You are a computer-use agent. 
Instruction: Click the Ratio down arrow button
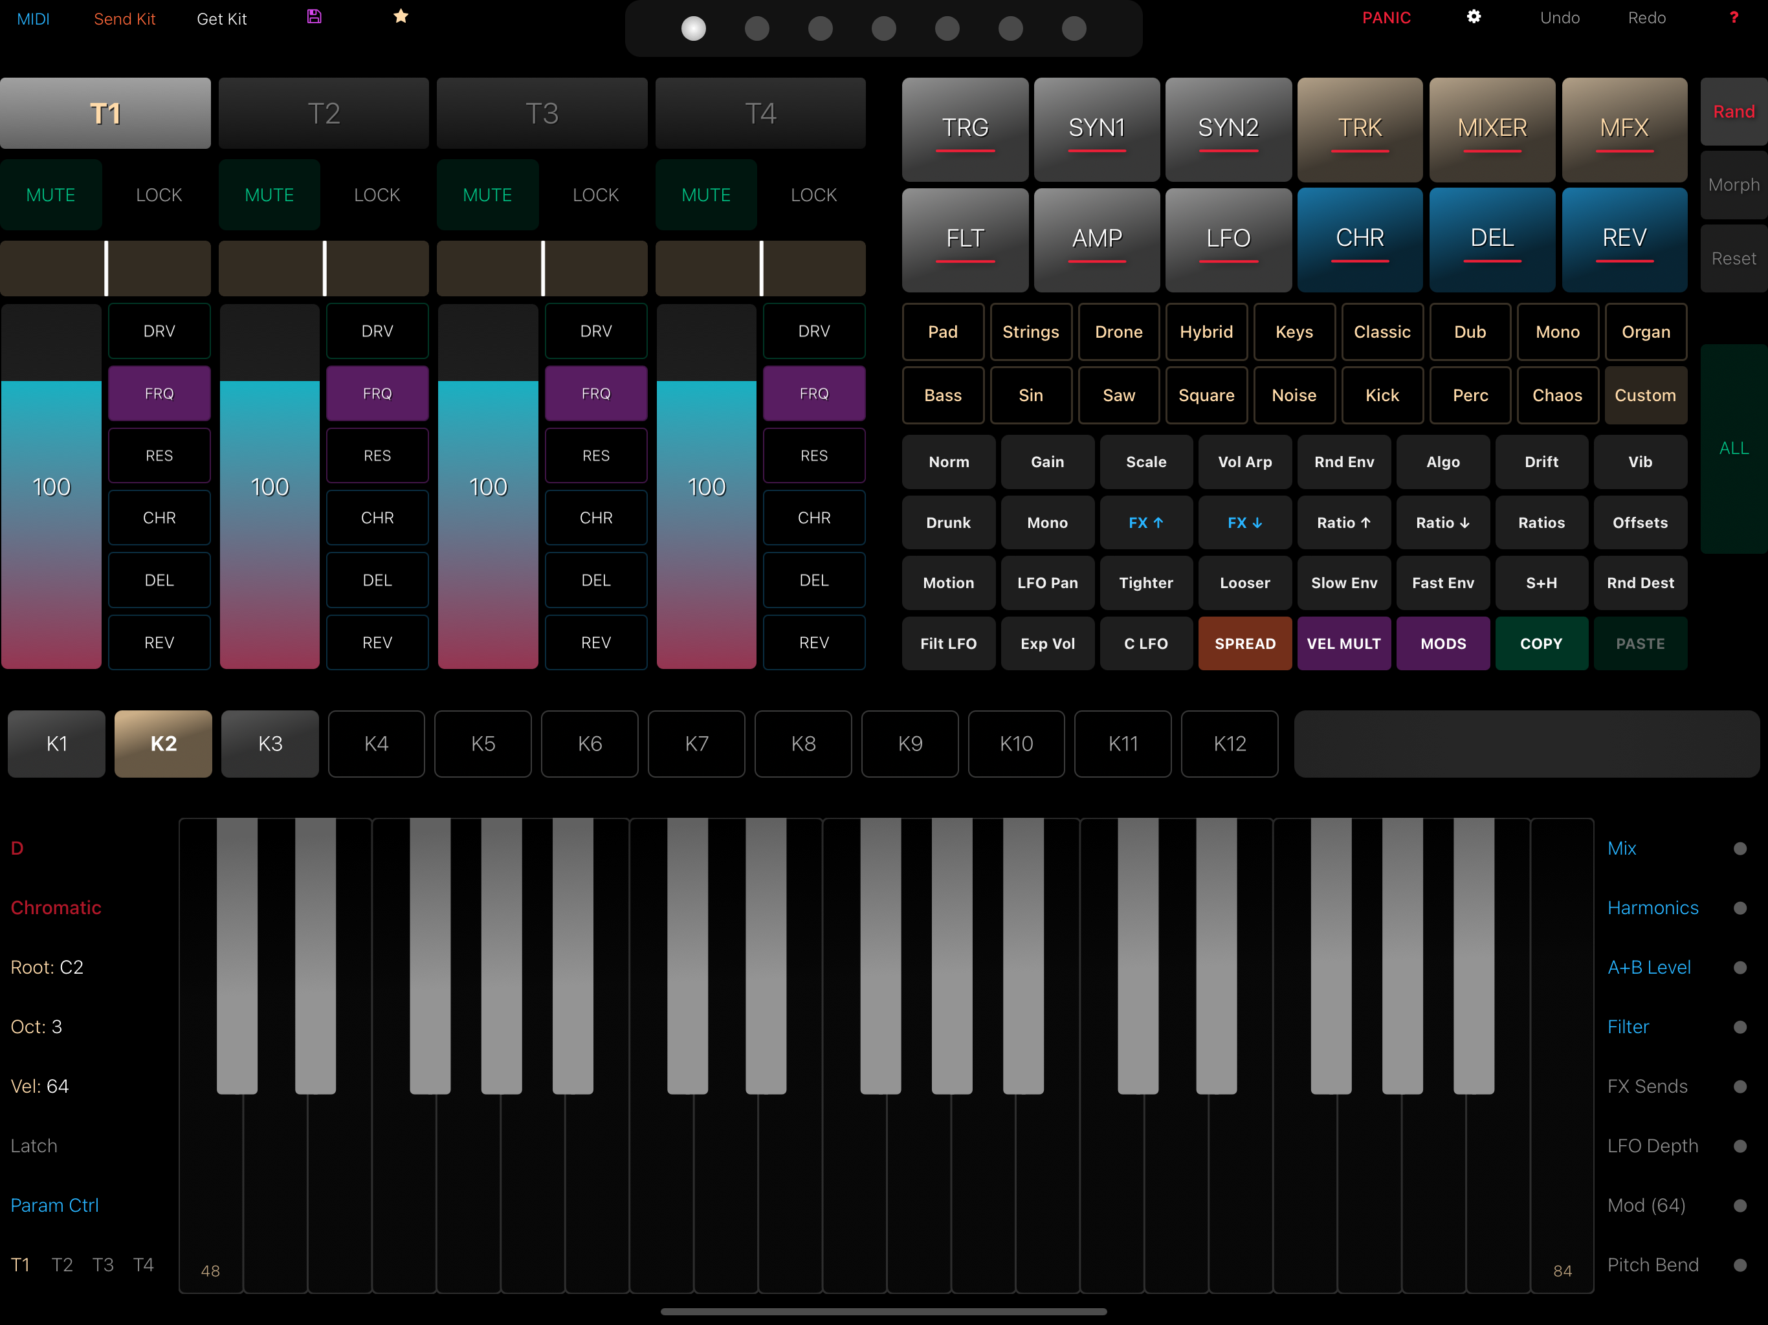[x=1444, y=523]
